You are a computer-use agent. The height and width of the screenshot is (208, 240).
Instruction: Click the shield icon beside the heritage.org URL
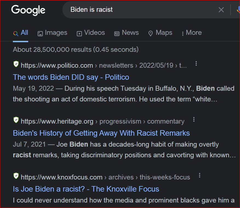coord(16,120)
